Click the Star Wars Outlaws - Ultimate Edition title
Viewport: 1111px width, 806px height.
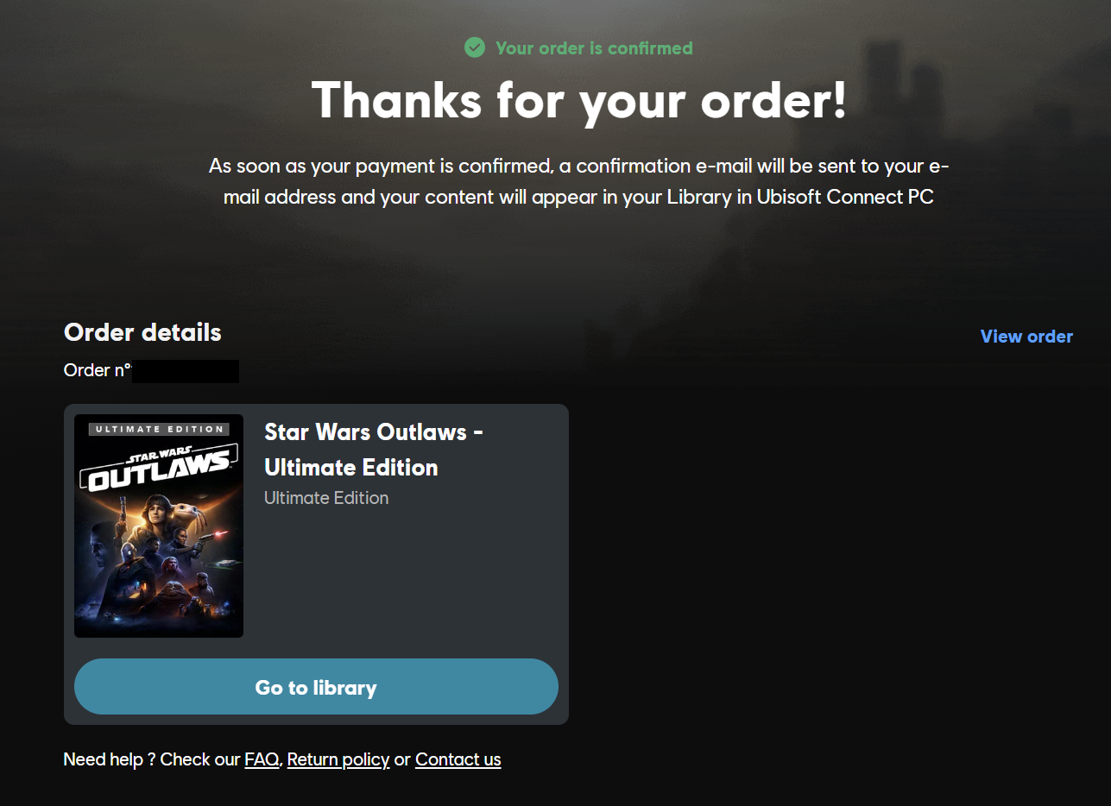(x=374, y=450)
